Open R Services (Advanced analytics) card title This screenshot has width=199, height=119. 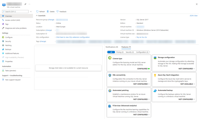pos(125,106)
